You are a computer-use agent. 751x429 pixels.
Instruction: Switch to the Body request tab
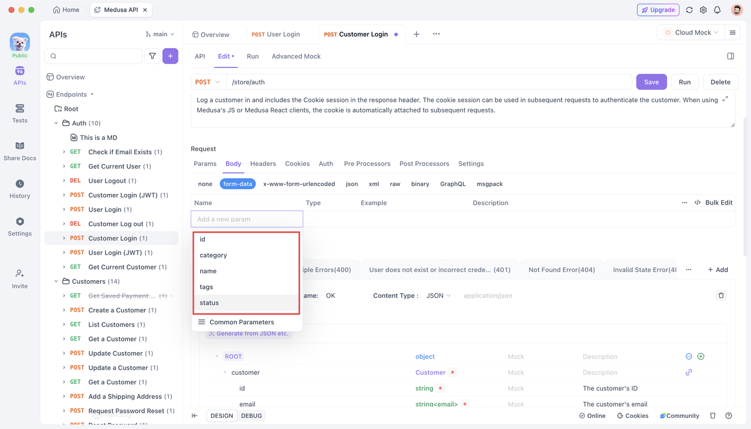233,164
